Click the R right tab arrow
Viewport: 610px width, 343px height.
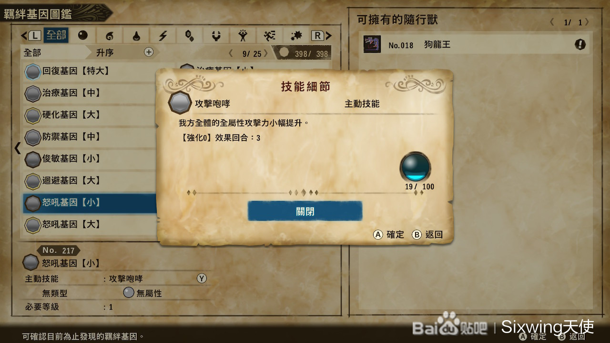tap(322, 36)
